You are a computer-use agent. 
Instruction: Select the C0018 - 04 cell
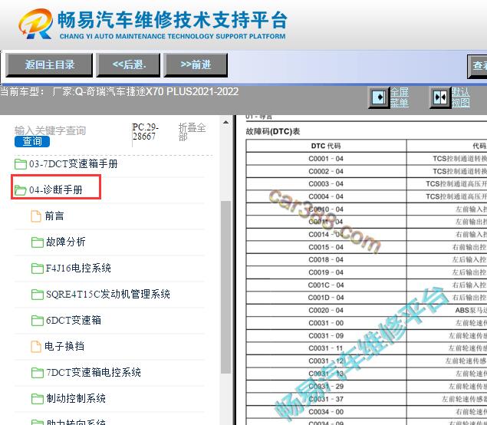click(326, 260)
